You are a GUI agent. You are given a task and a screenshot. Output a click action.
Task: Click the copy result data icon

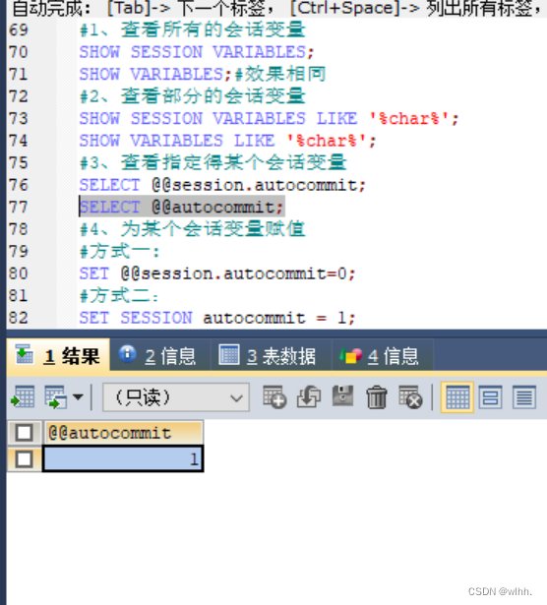click(55, 396)
